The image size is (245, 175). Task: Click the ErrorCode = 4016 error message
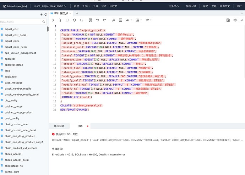(88, 154)
